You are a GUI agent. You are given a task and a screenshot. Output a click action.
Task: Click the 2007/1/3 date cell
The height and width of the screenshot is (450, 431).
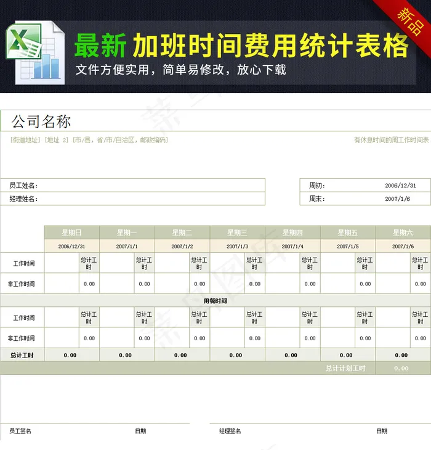click(237, 247)
